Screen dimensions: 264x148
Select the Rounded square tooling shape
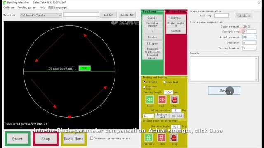152,56
